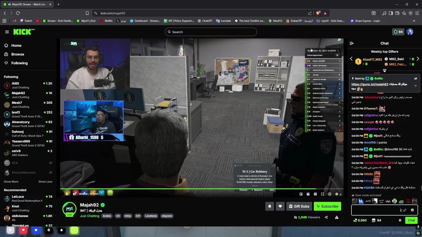This screenshot has height=237, width=422.
Task: Open picture-in-picture mini player
Action: coord(301,194)
